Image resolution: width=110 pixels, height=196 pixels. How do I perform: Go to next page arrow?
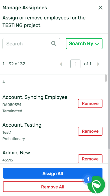[98, 64]
